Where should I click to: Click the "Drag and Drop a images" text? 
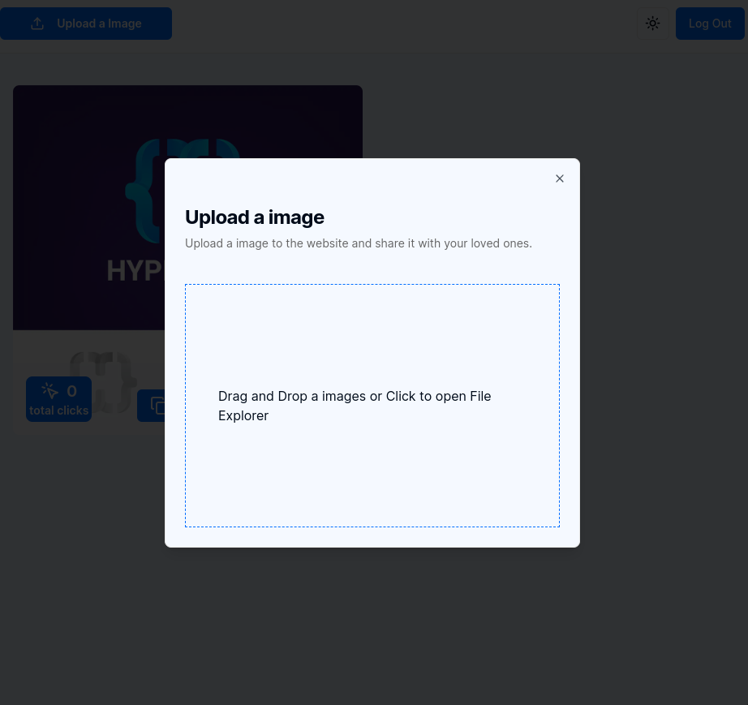pyautogui.click(x=292, y=397)
